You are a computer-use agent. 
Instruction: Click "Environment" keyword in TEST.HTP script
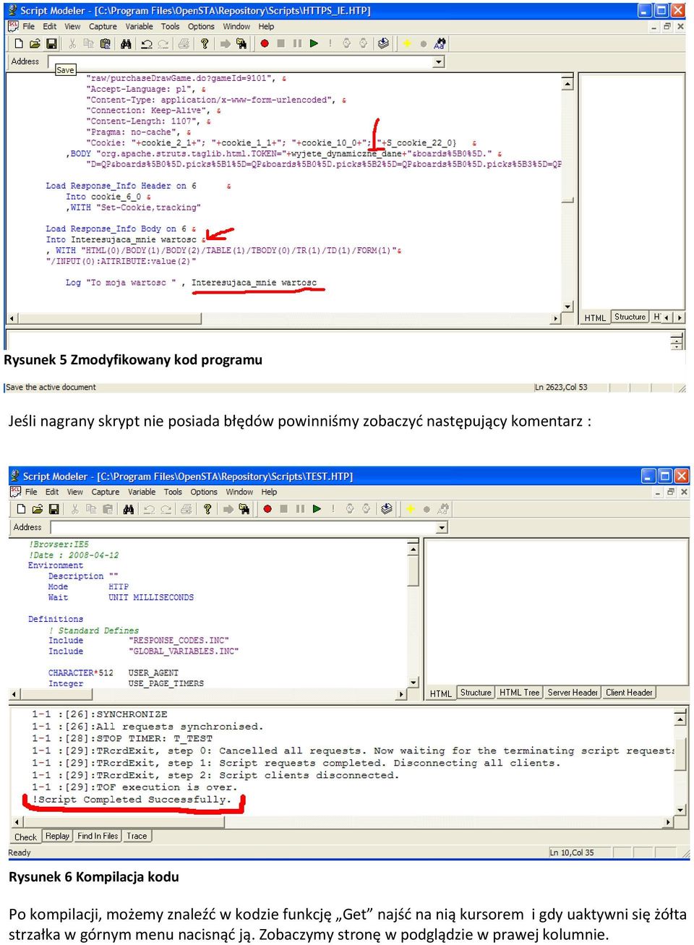(56, 565)
